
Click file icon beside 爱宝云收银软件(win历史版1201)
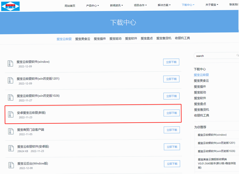[x=10, y=80]
